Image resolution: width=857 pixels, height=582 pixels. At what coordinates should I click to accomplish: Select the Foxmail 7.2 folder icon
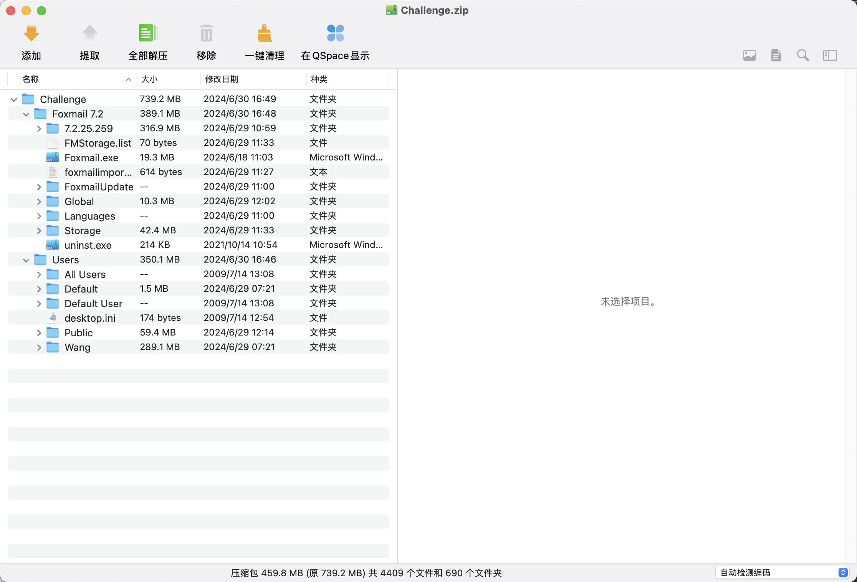click(40, 114)
